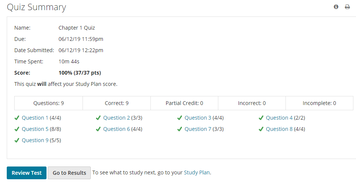Click the green checkmark beside Question 7
The height and width of the screenshot is (189, 356).
(x=180, y=129)
